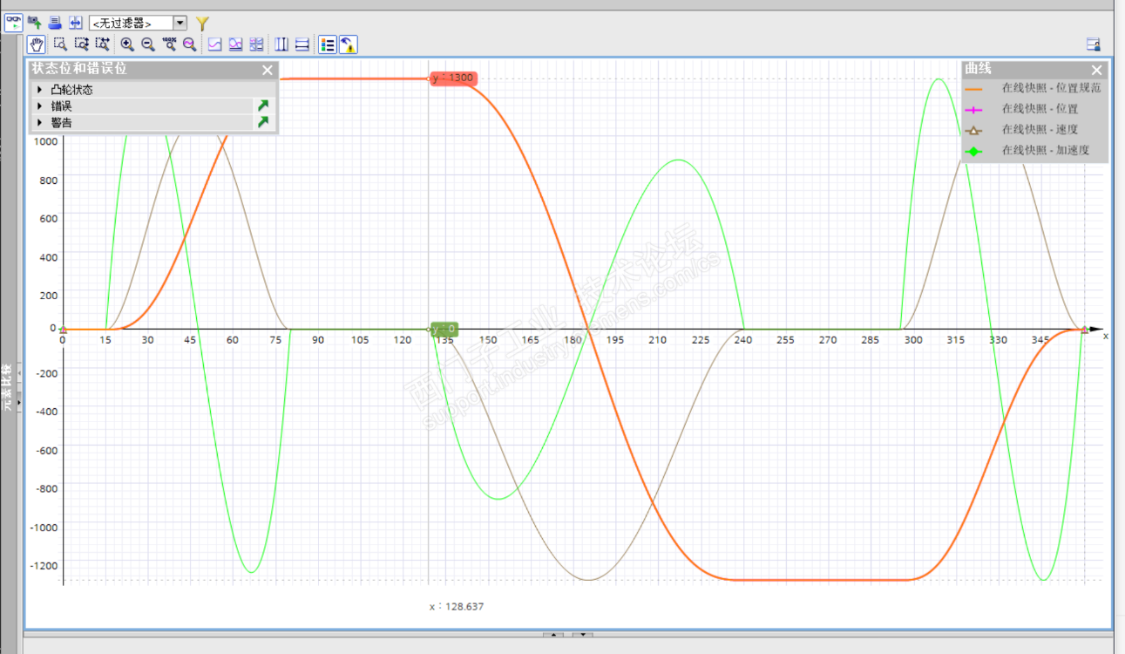Toggle the curve legend display button
Viewport: 1125px width, 654px height.
click(328, 44)
